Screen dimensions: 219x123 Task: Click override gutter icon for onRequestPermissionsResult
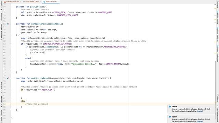pyautogui.click(x=8, y=24)
